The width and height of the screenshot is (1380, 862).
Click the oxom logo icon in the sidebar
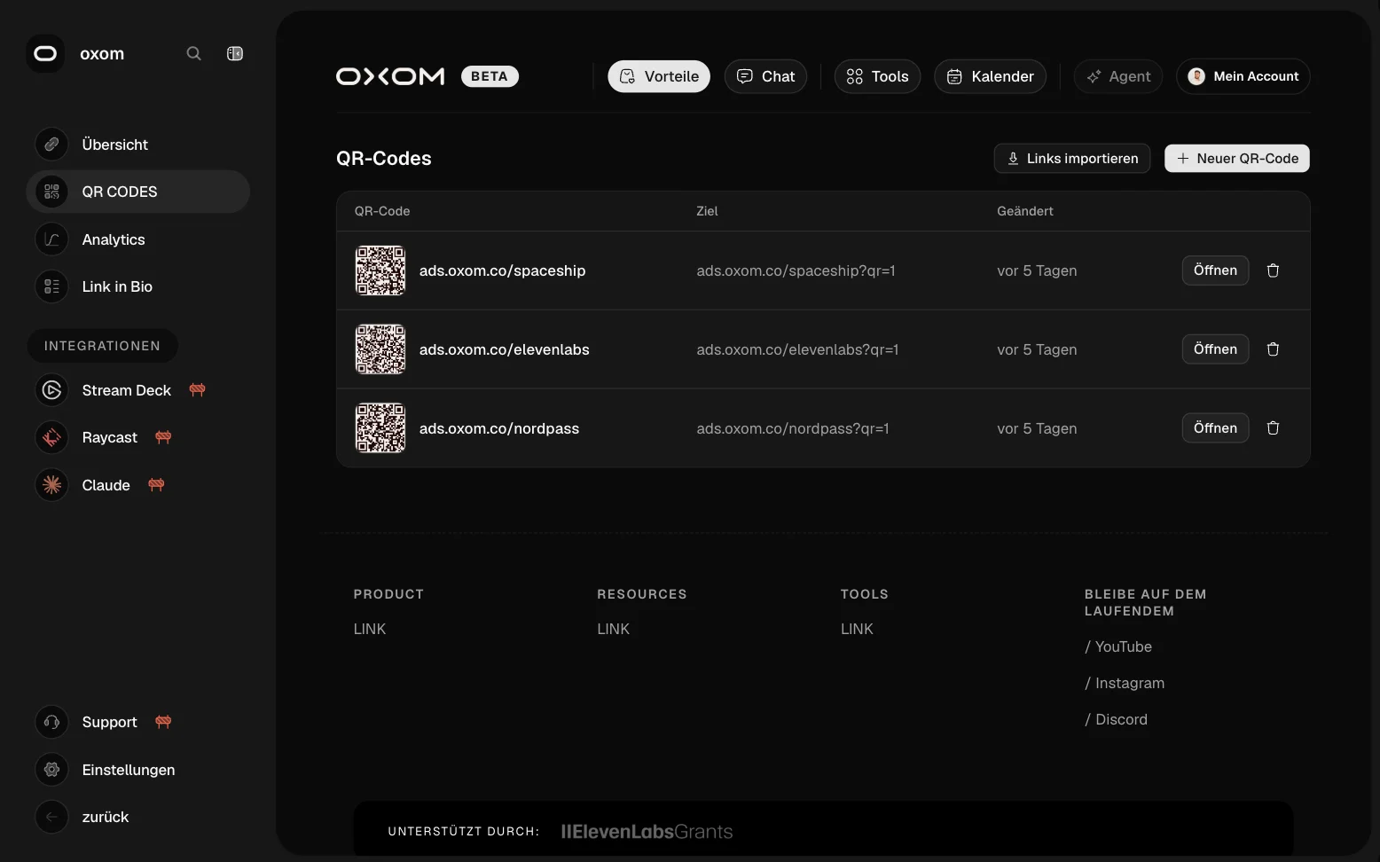(45, 53)
